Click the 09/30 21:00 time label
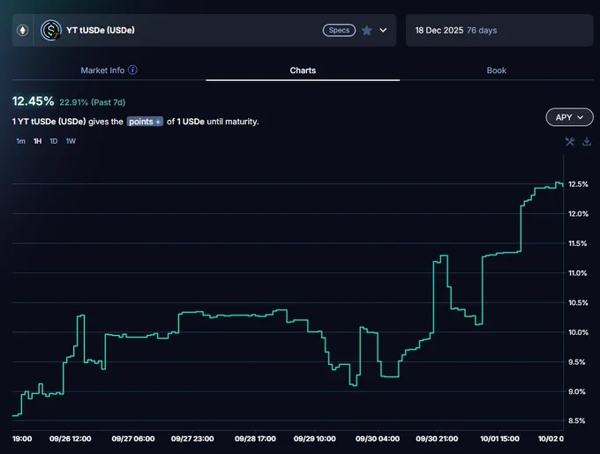 click(x=437, y=439)
